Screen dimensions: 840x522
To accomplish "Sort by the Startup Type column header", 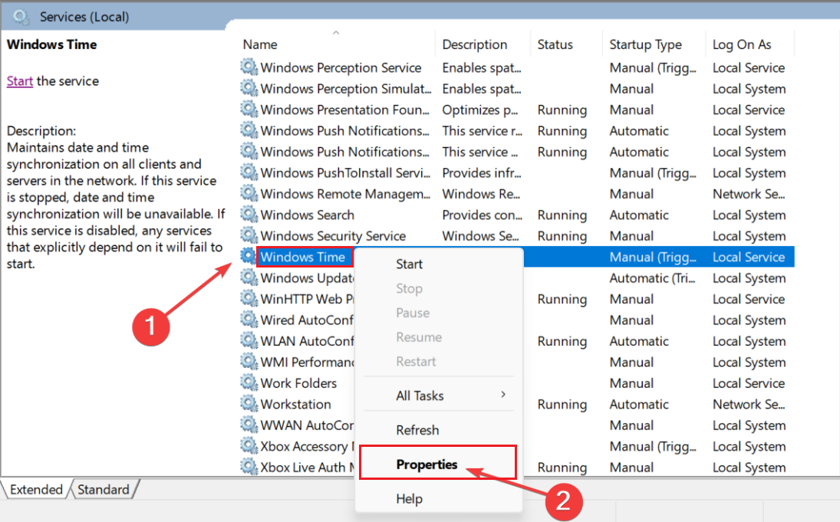I will (646, 44).
